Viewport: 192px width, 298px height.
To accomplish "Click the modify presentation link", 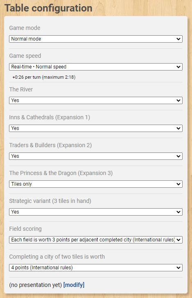I will [x=74, y=285].
